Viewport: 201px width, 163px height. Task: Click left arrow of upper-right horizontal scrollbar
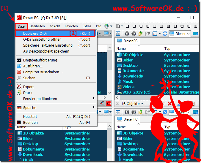pyautogui.click(x=117, y=98)
